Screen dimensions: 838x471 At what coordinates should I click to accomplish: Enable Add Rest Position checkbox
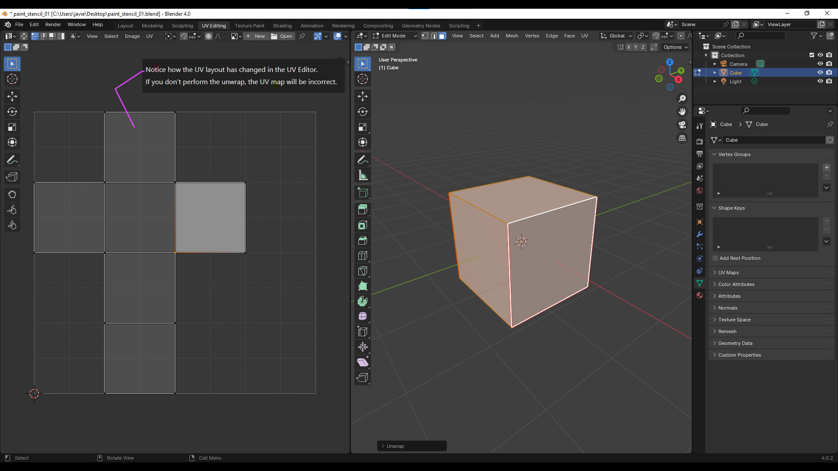coord(715,258)
